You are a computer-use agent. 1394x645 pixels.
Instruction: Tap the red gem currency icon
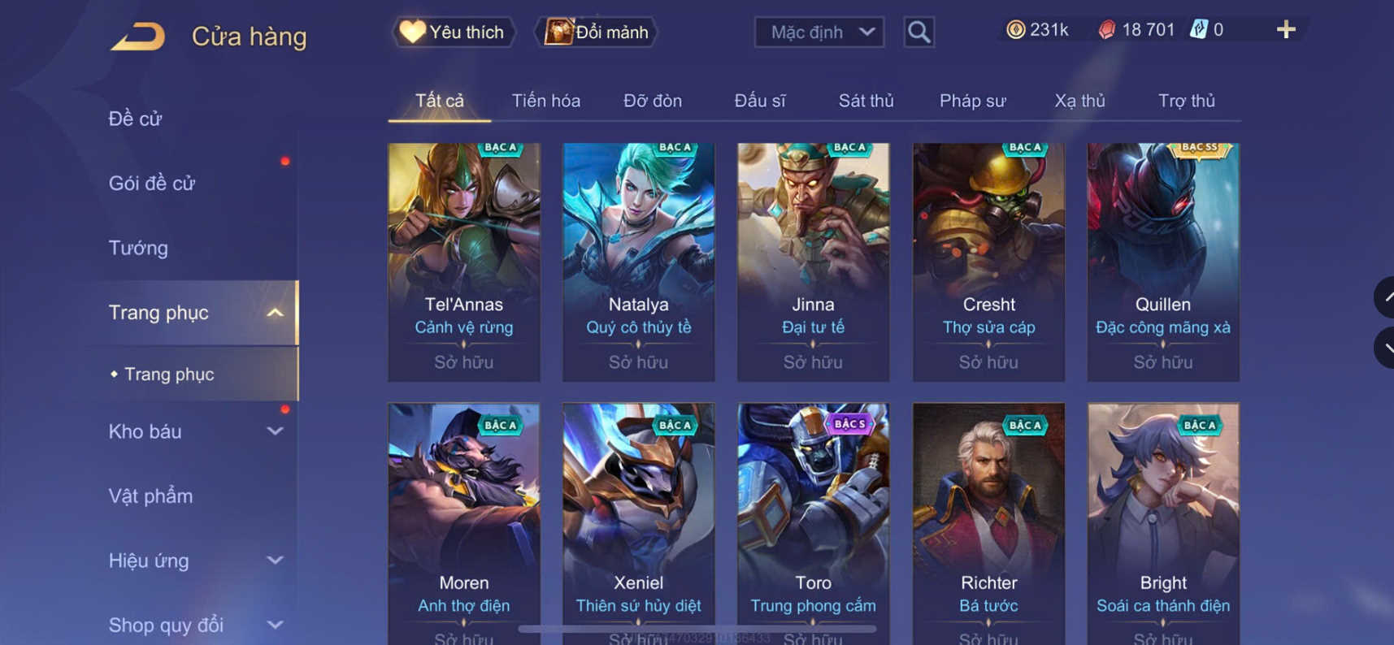1106,30
